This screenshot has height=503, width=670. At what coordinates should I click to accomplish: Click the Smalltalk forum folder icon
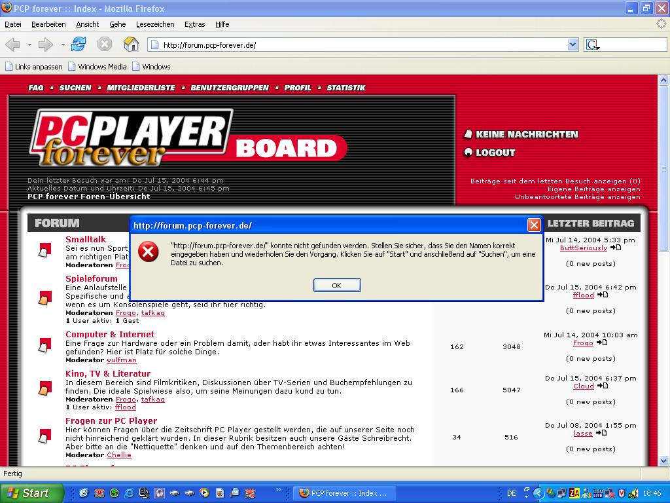pyautogui.click(x=44, y=250)
